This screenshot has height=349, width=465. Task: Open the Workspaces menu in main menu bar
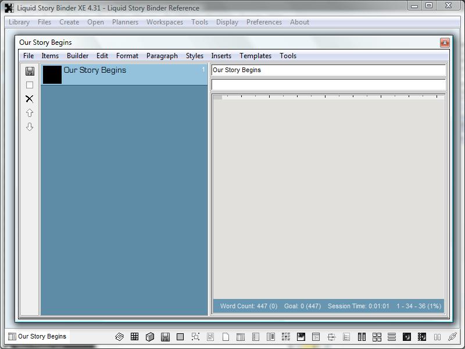coord(164,22)
